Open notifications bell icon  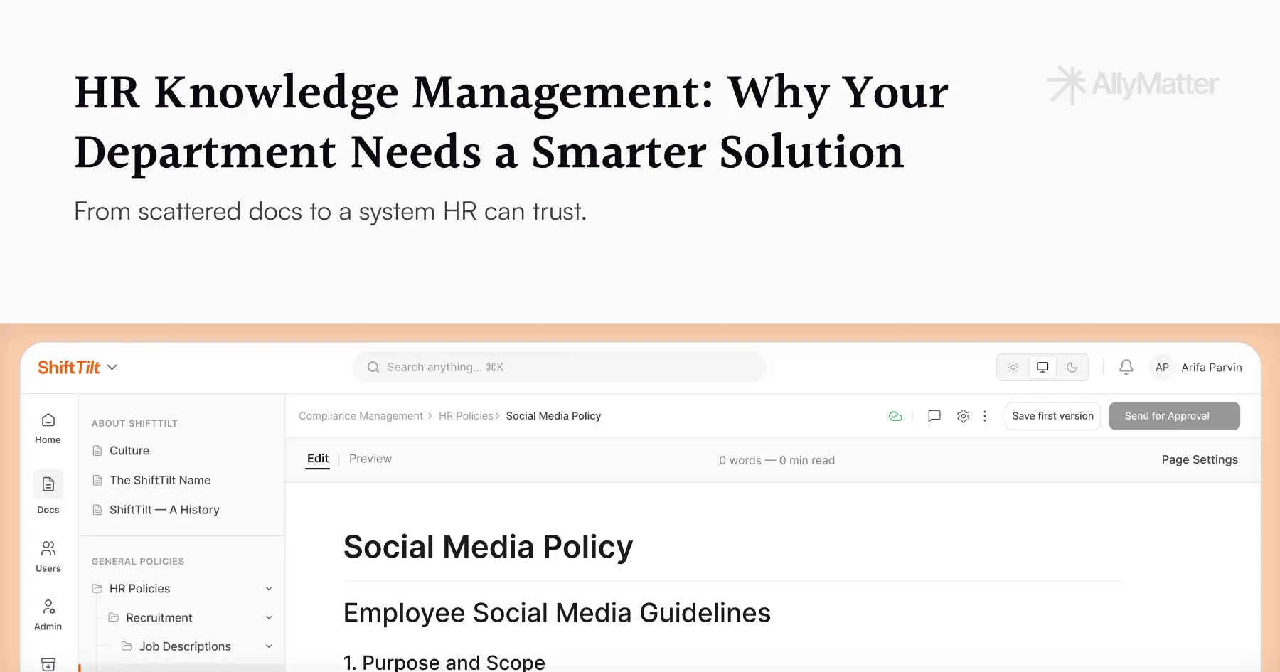pos(1126,367)
